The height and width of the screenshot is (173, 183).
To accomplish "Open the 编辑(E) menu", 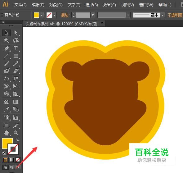I will click(38, 5).
